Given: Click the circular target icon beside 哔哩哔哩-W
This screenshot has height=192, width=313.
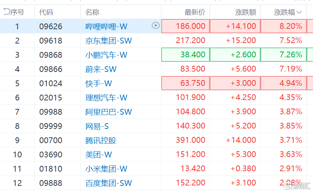Looking at the screenshot, I should (156, 25).
